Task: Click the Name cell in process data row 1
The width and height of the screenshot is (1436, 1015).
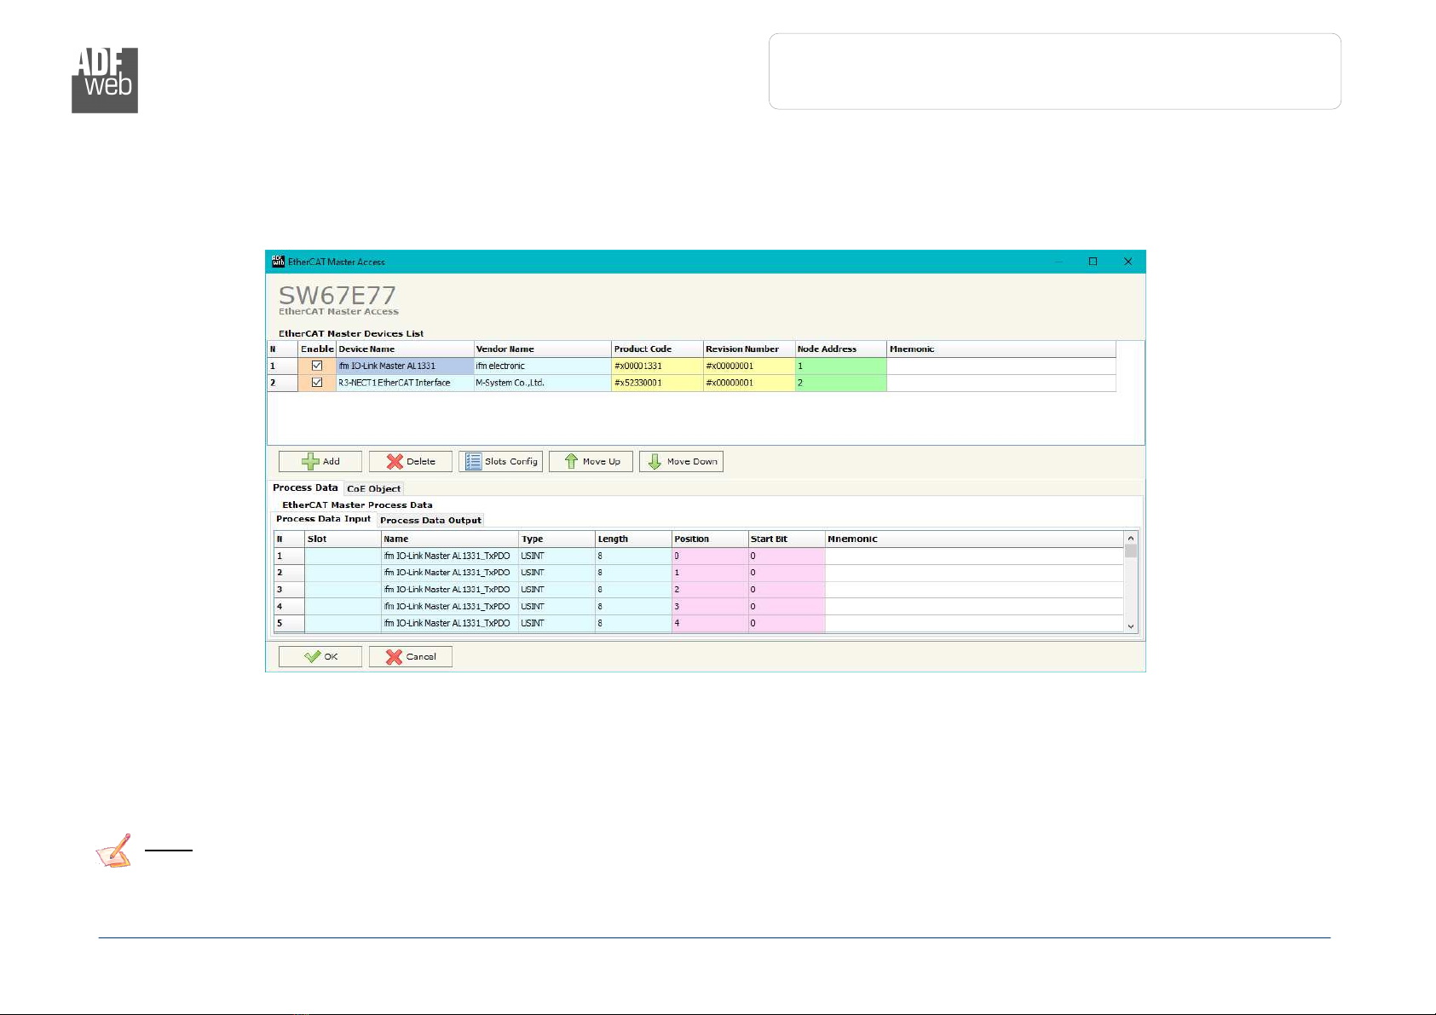Action: click(x=450, y=556)
